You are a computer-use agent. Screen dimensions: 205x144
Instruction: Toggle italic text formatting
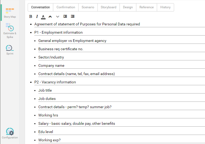tap(37, 17)
